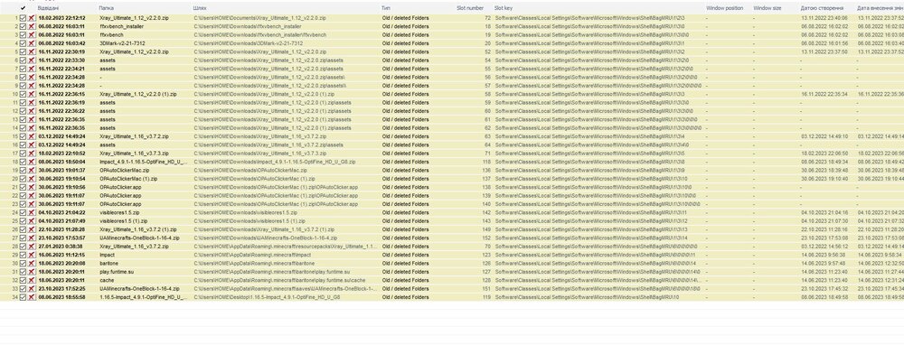Sort by the Slot number column header

pyautogui.click(x=470, y=9)
